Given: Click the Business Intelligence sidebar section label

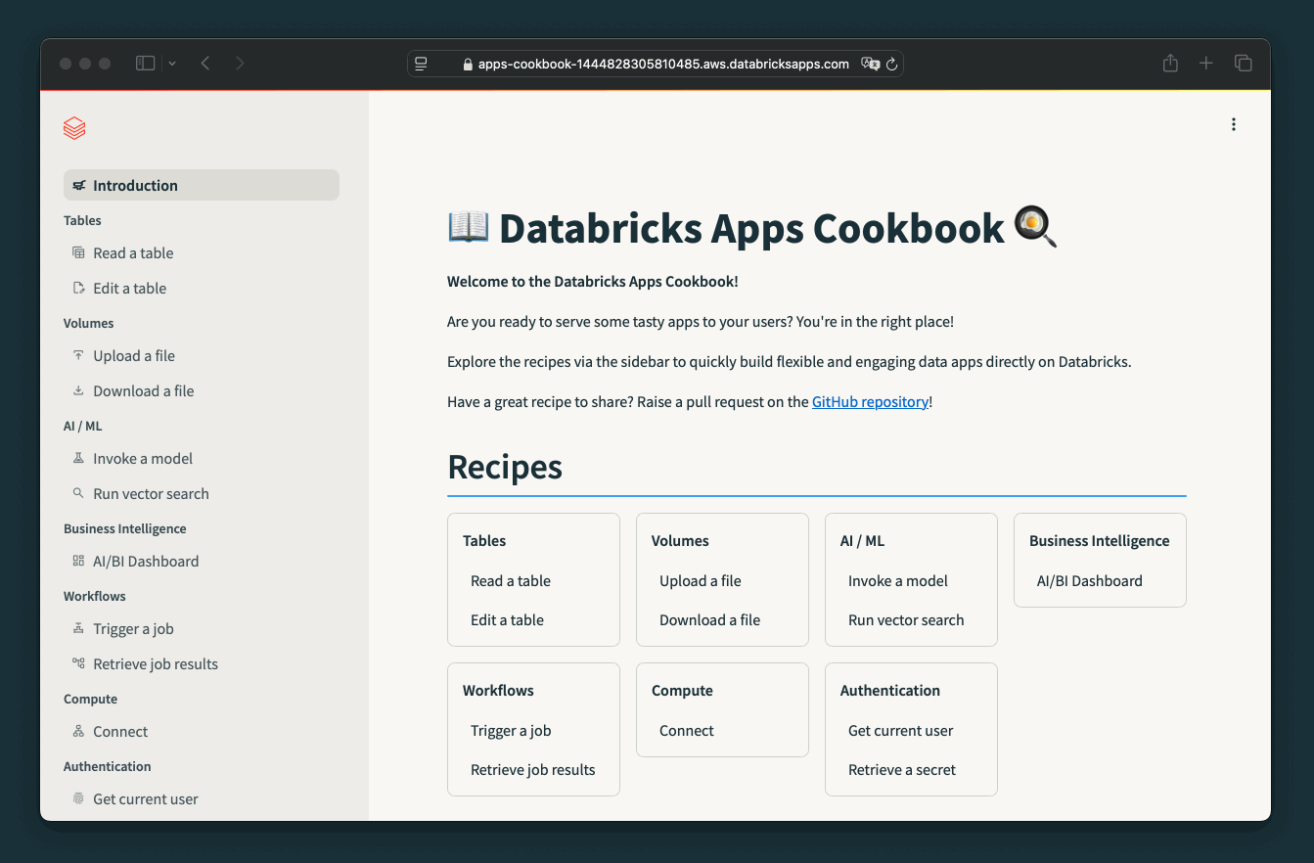Looking at the screenshot, I should click(x=125, y=528).
